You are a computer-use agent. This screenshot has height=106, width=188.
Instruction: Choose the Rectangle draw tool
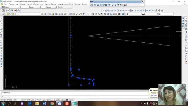click(x=1, y=29)
